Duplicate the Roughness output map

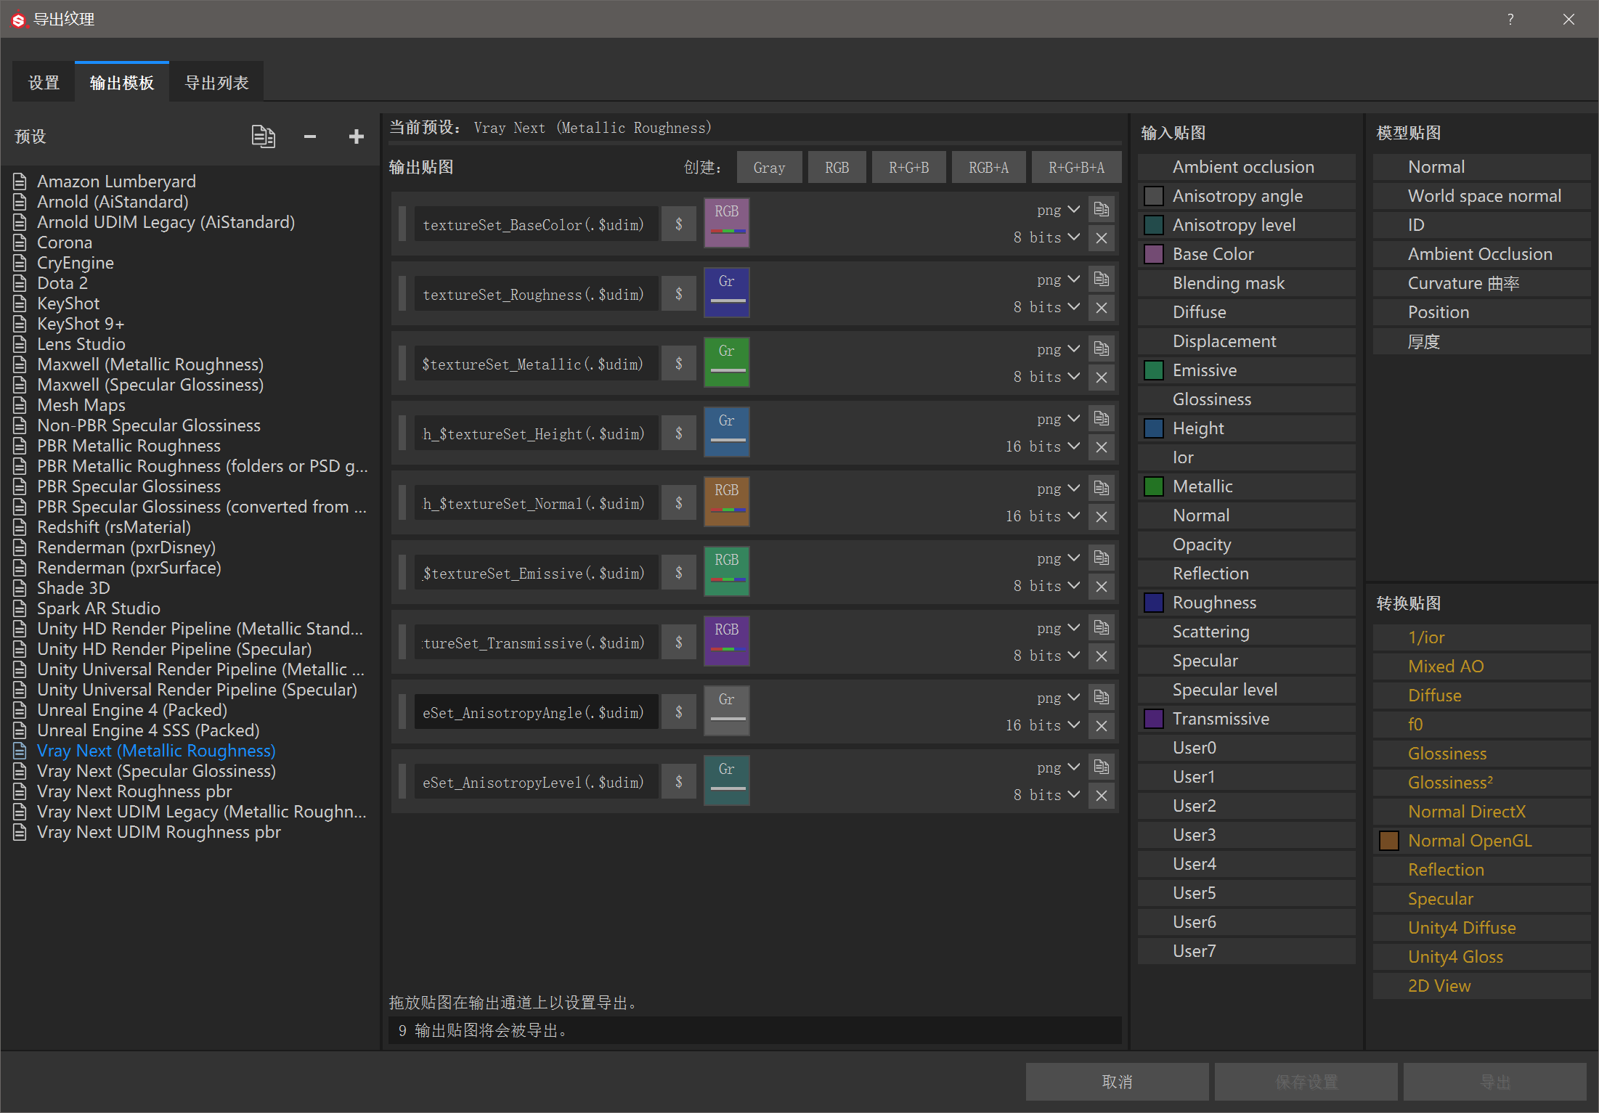coord(1102,280)
